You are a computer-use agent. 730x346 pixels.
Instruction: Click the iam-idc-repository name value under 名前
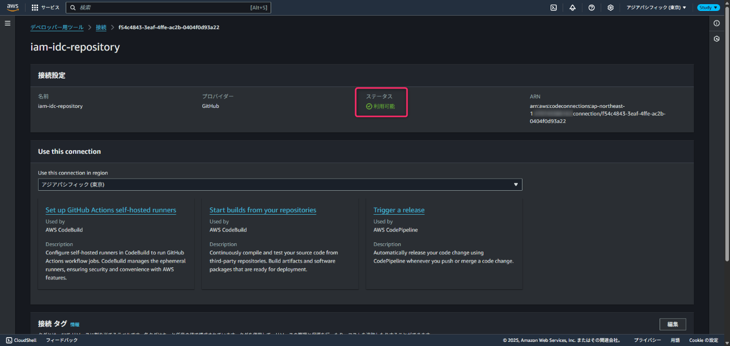(60, 106)
